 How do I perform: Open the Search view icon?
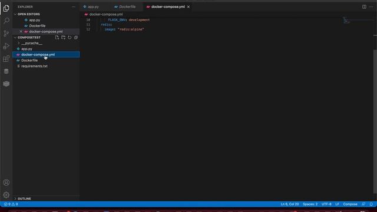tap(6, 21)
